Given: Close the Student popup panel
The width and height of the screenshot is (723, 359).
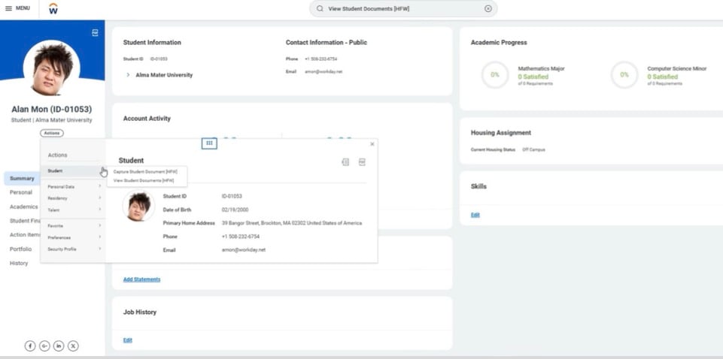Looking at the screenshot, I should click(x=372, y=144).
